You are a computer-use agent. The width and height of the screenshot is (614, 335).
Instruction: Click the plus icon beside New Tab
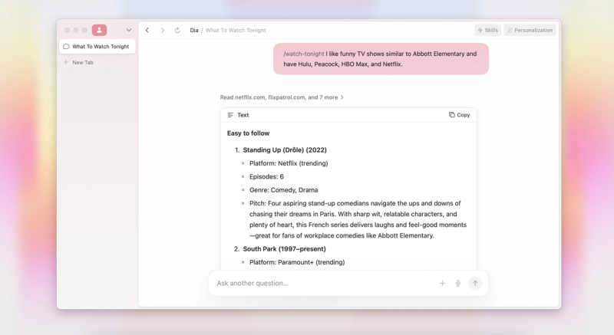click(x=66, y=62)
